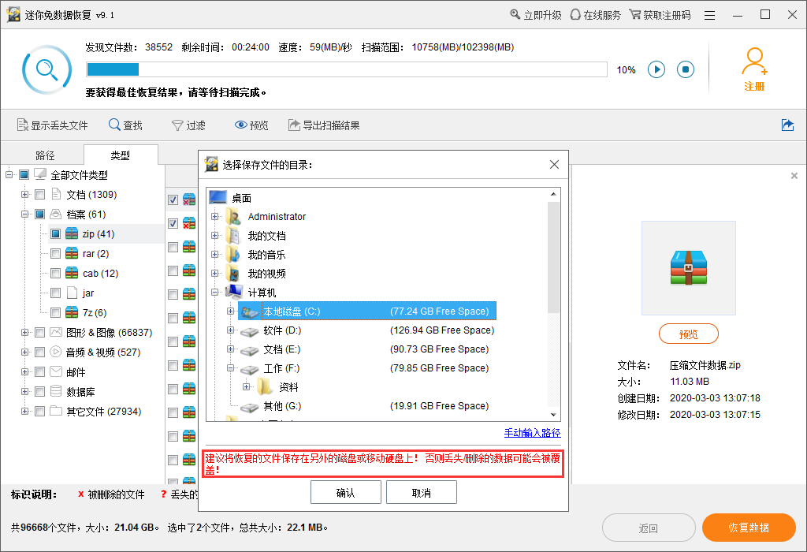Screen dimensions: 807x552
Task: Check the cab (12) checkbox
Action: click(x=56, y=273)
